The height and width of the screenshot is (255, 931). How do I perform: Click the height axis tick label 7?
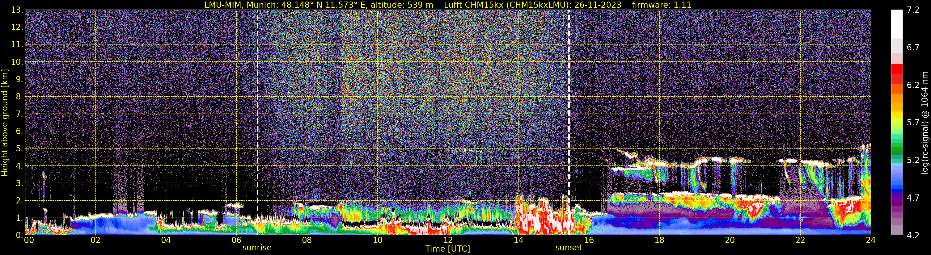[19, 114]
